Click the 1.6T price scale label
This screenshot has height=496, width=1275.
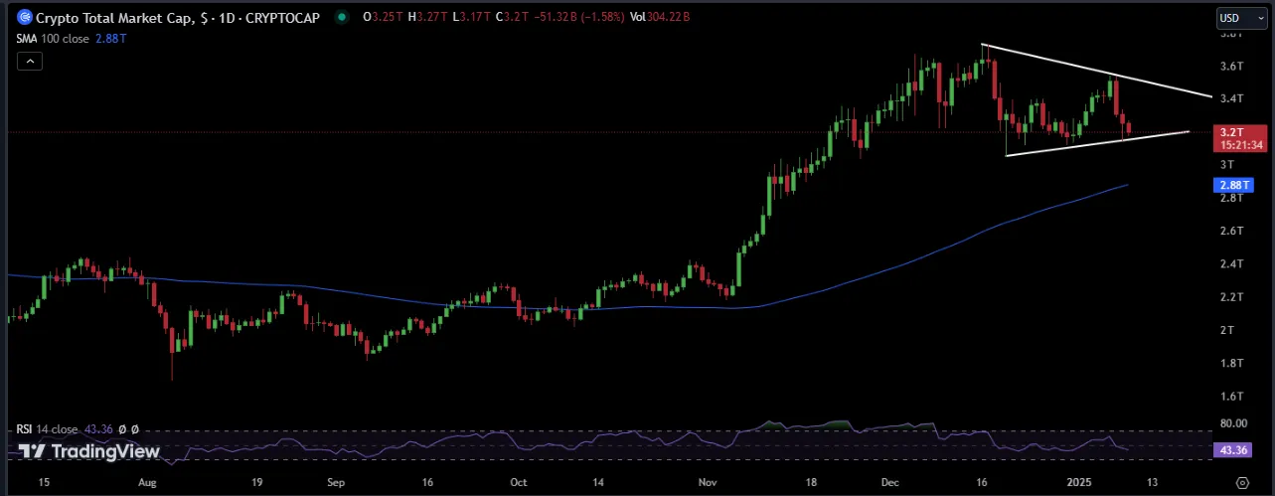pos(1232,396)
